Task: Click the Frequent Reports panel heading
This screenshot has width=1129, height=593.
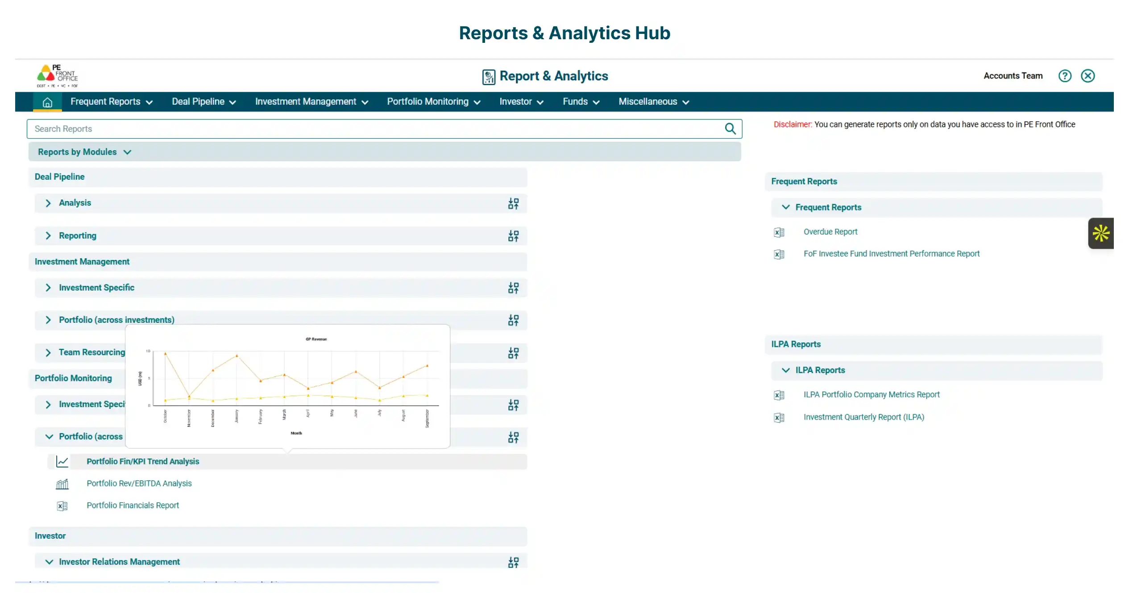Action: (x=804, y=181)
